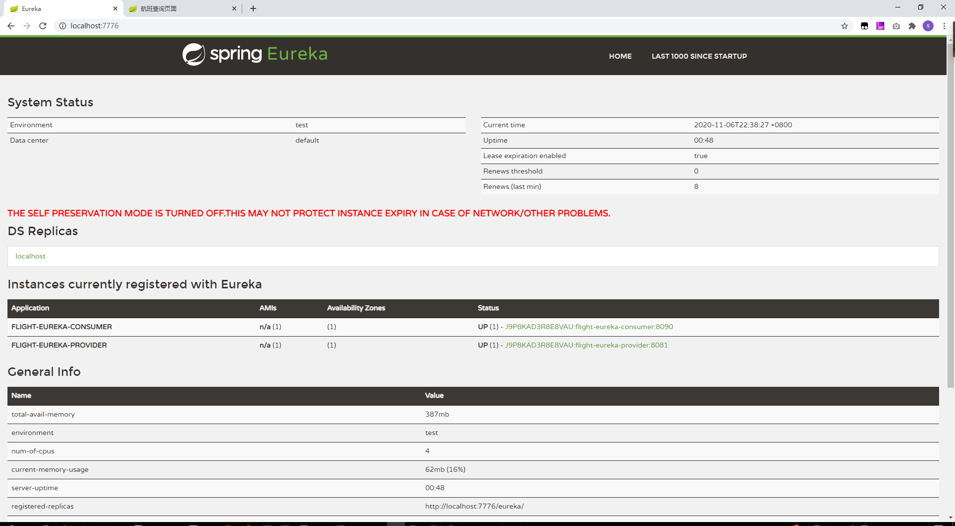This screenshot has width=955, height=526.
Task: Reload the Eureka page
Action: tap(43, 26)
